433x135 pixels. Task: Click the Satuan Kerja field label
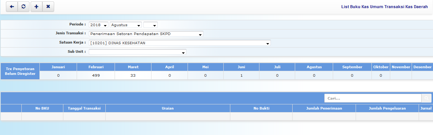point(73,42)
